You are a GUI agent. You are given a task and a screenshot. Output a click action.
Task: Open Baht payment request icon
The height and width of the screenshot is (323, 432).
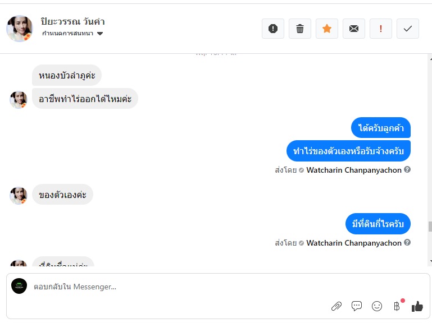pyautogui.click(x=397, y=306)
